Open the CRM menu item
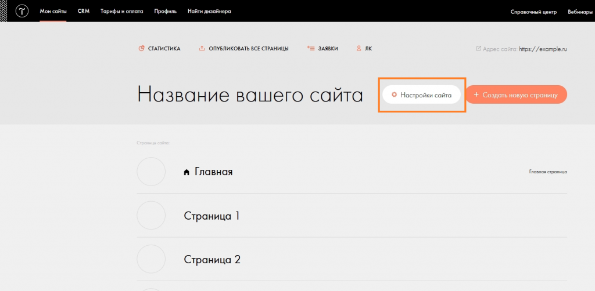Viewport: 595px width, 291px height. click(x=84, y=12)
